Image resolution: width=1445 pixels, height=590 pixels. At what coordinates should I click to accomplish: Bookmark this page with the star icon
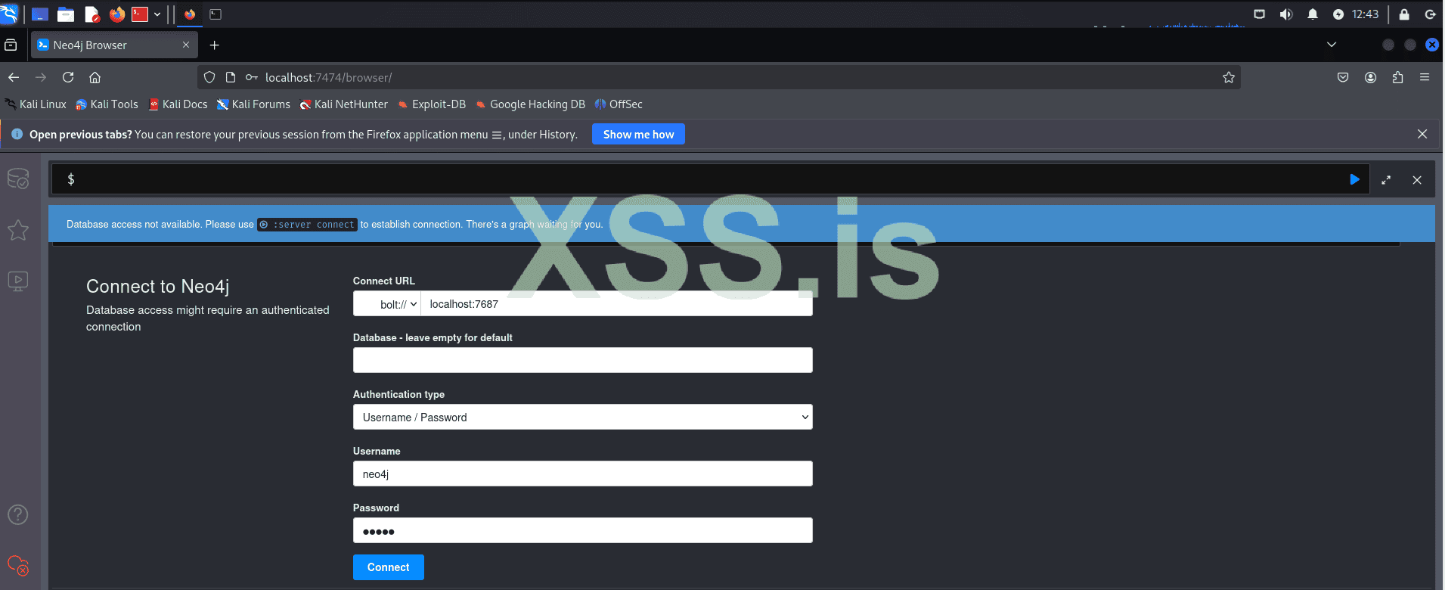(x=1229, y=77)
